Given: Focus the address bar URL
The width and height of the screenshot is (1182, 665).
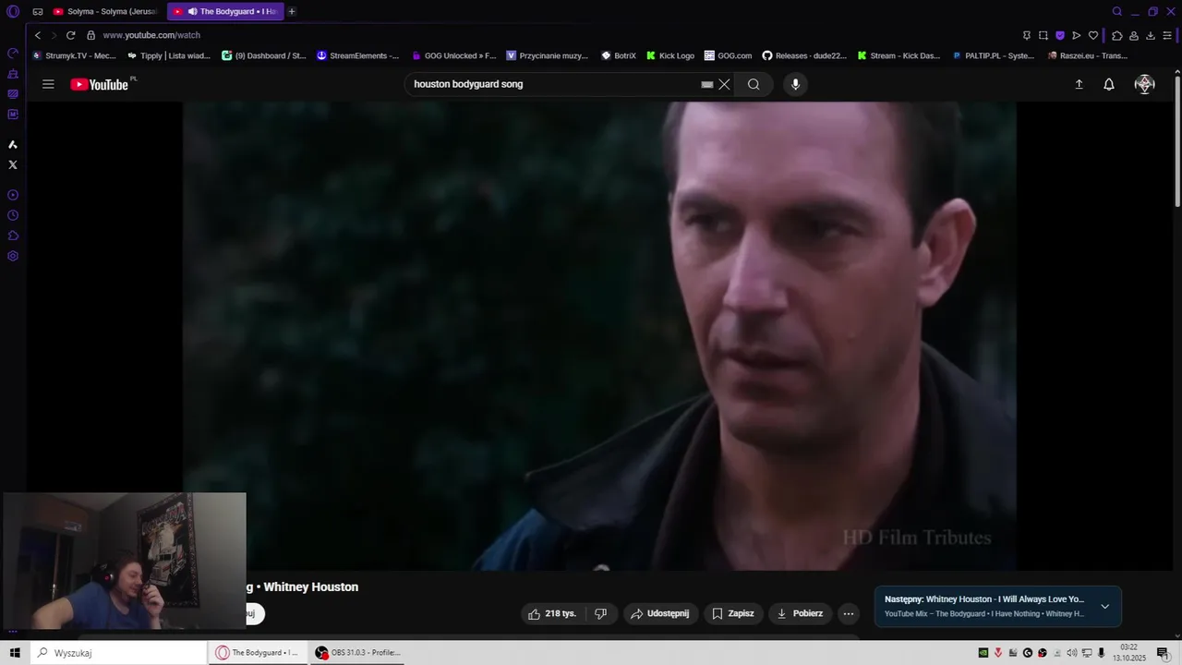Looking at the screenshot, I should (x=151, y=35).
